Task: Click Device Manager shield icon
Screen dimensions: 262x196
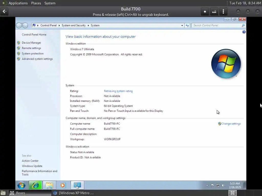Action: [x=18, y=43]
